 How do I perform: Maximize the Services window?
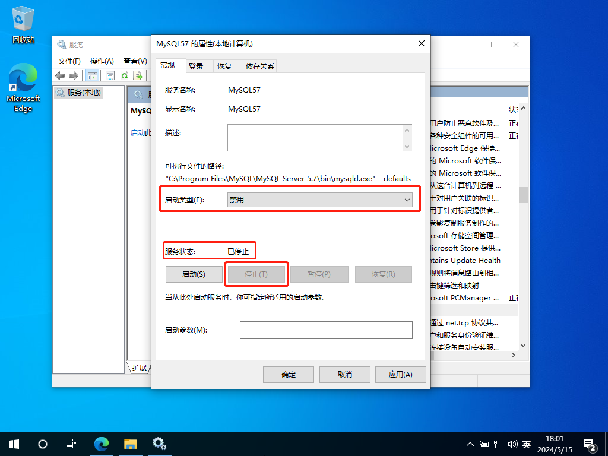coord(489,45)
